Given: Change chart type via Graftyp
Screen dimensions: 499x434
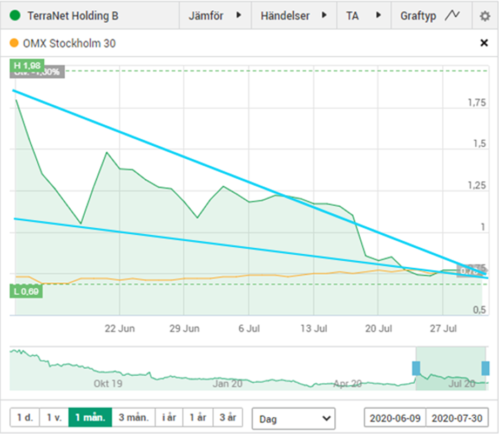Looking at the screenshot, I should point(431,15).
